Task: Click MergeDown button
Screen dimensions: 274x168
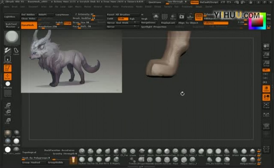Action: (148, 23)
